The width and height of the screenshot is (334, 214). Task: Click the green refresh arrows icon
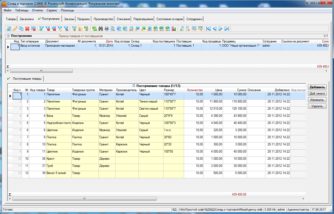coord(95,29)
